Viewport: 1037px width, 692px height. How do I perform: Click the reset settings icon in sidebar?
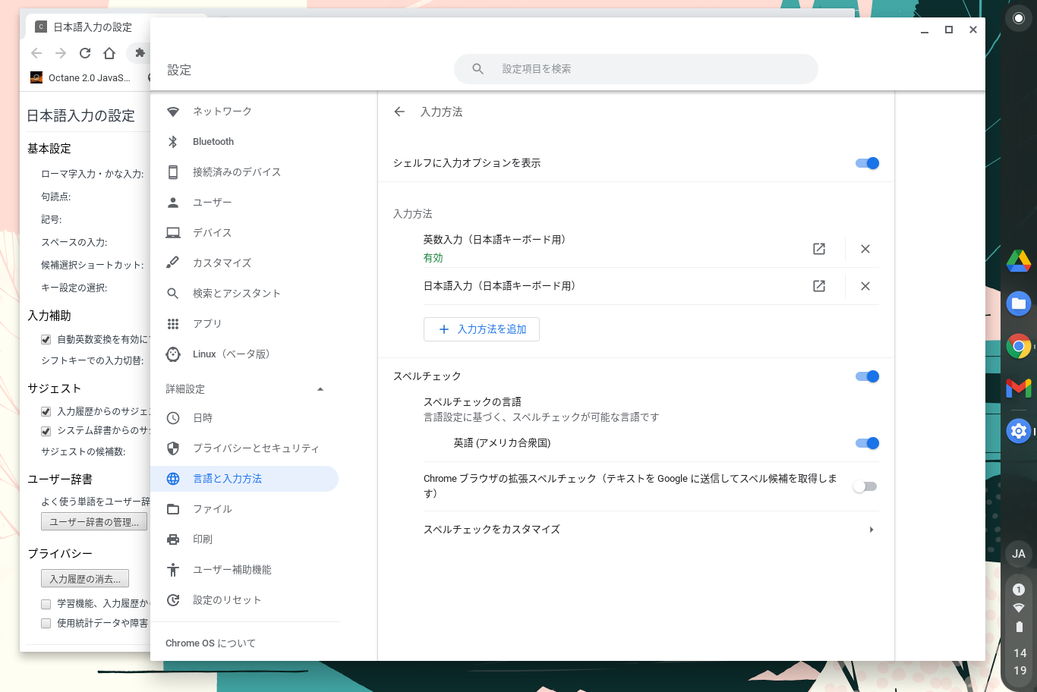point(173,600)
